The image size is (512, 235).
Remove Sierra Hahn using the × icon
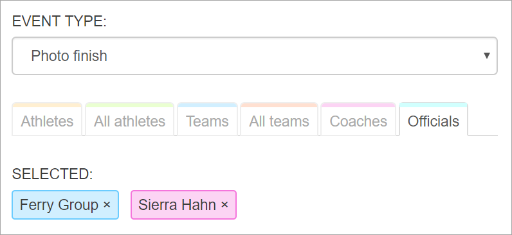pos(224,205)
